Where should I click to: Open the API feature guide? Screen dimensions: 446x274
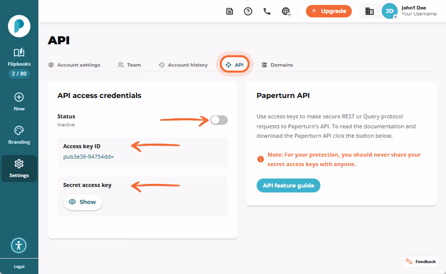click(x=289, y=185)
